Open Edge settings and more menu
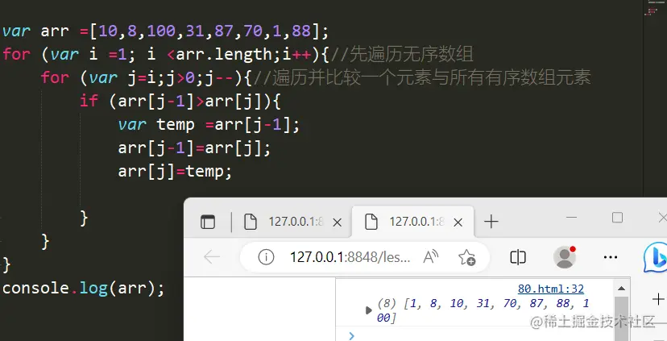Viewport: 667px width, 341px height. tap(611, 257)
